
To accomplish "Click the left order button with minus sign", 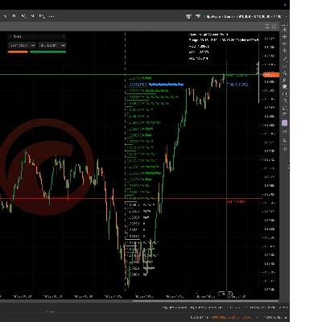I will click(22, 45).
